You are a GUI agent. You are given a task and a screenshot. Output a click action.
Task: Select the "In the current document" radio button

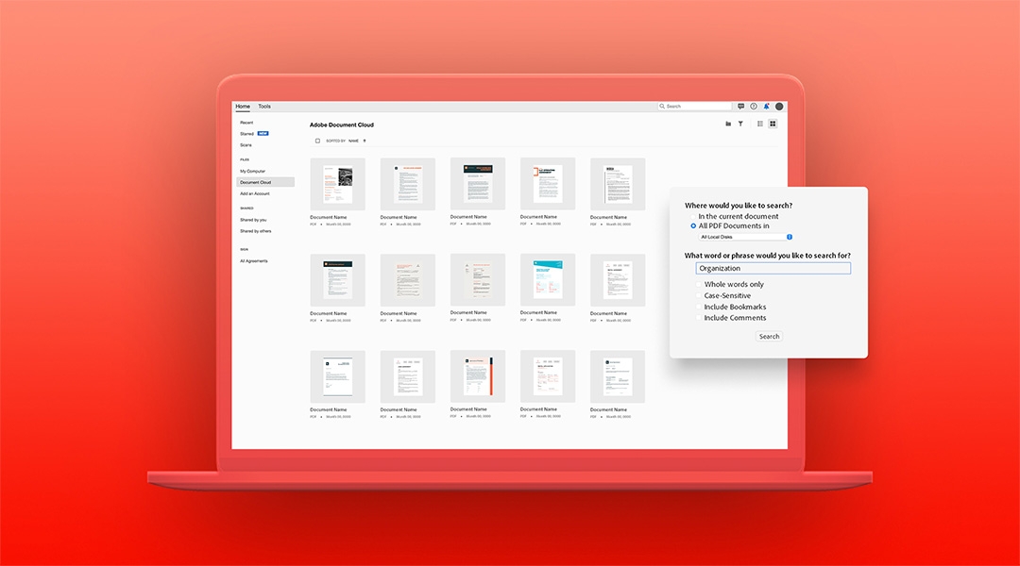[x=693, y=216]
